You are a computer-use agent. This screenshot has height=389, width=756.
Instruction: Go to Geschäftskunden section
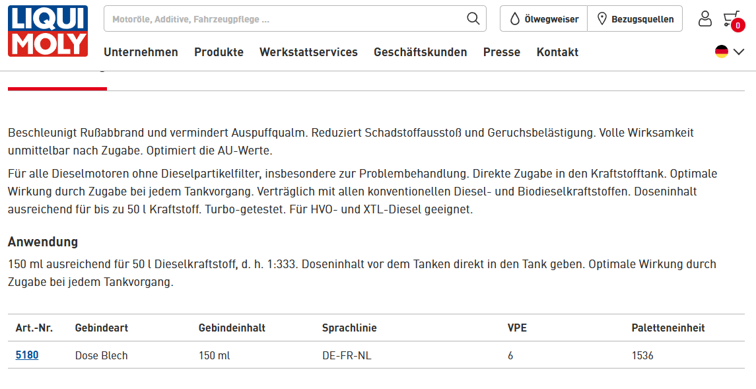click(420, 52)
